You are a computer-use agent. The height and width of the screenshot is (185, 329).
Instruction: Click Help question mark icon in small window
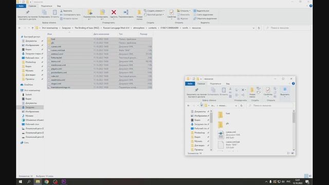pyautogui.click(x=293, y=83)
